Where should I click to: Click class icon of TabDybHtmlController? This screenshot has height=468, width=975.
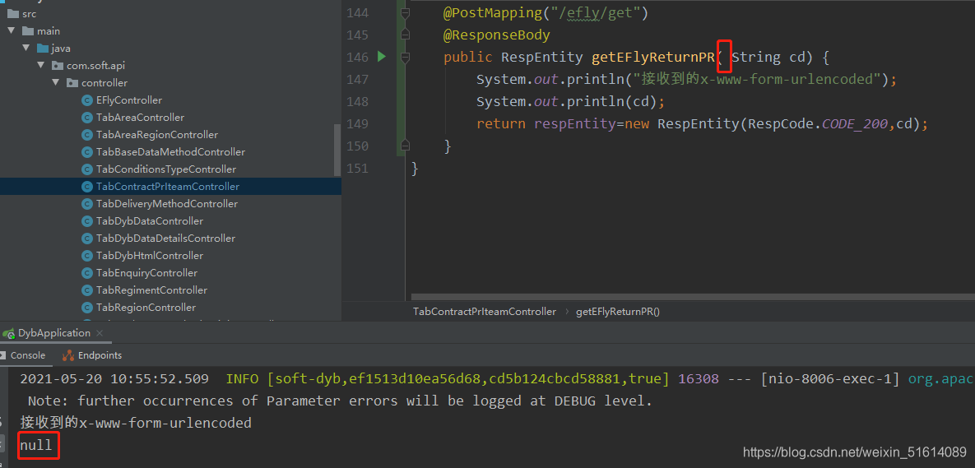coord(87,256)
